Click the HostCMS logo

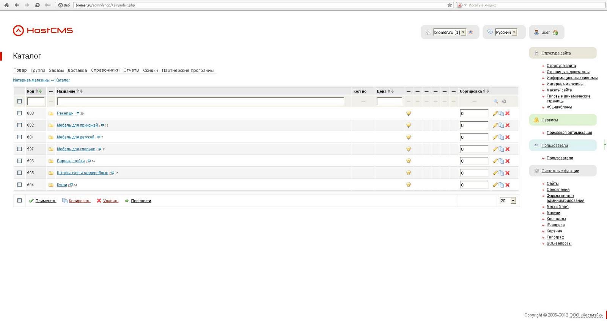(43, 31)
